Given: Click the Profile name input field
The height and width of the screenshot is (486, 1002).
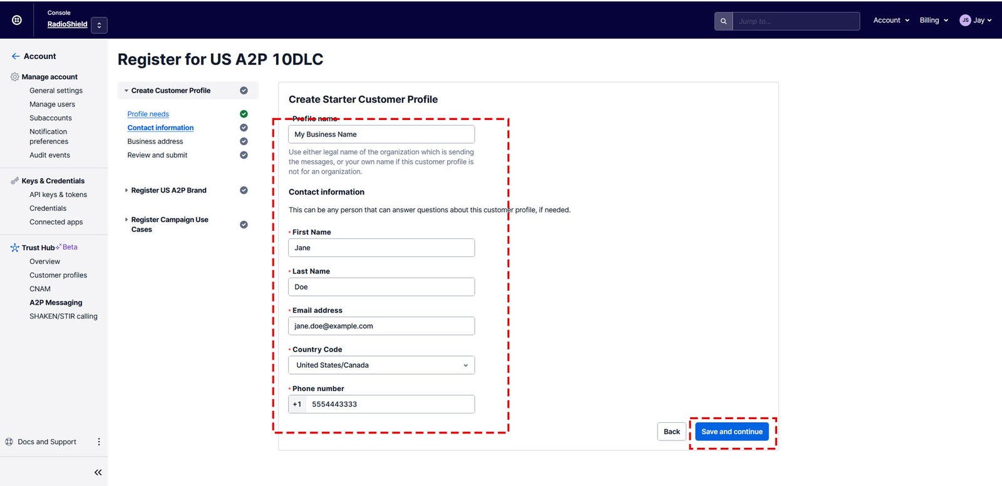Looking at the screenshot, I should (381, 134).
